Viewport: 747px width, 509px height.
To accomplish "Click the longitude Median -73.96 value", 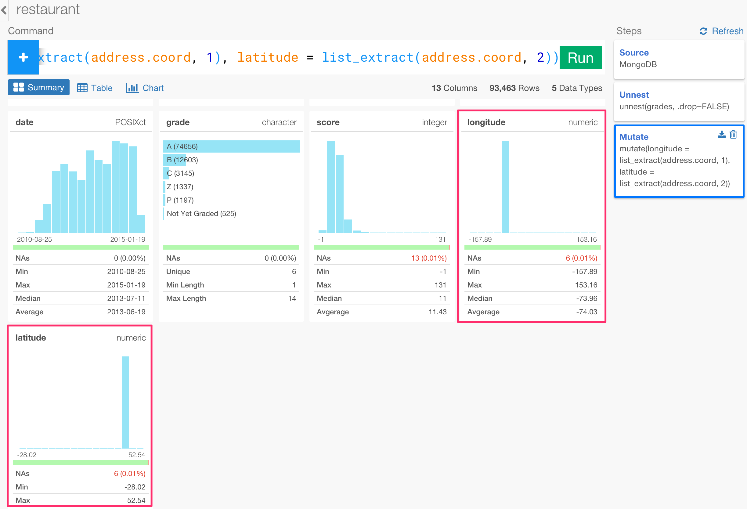I will 586,298.
